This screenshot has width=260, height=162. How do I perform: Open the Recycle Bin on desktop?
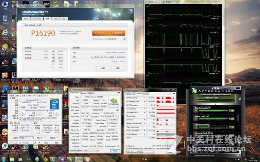point(5,19)
